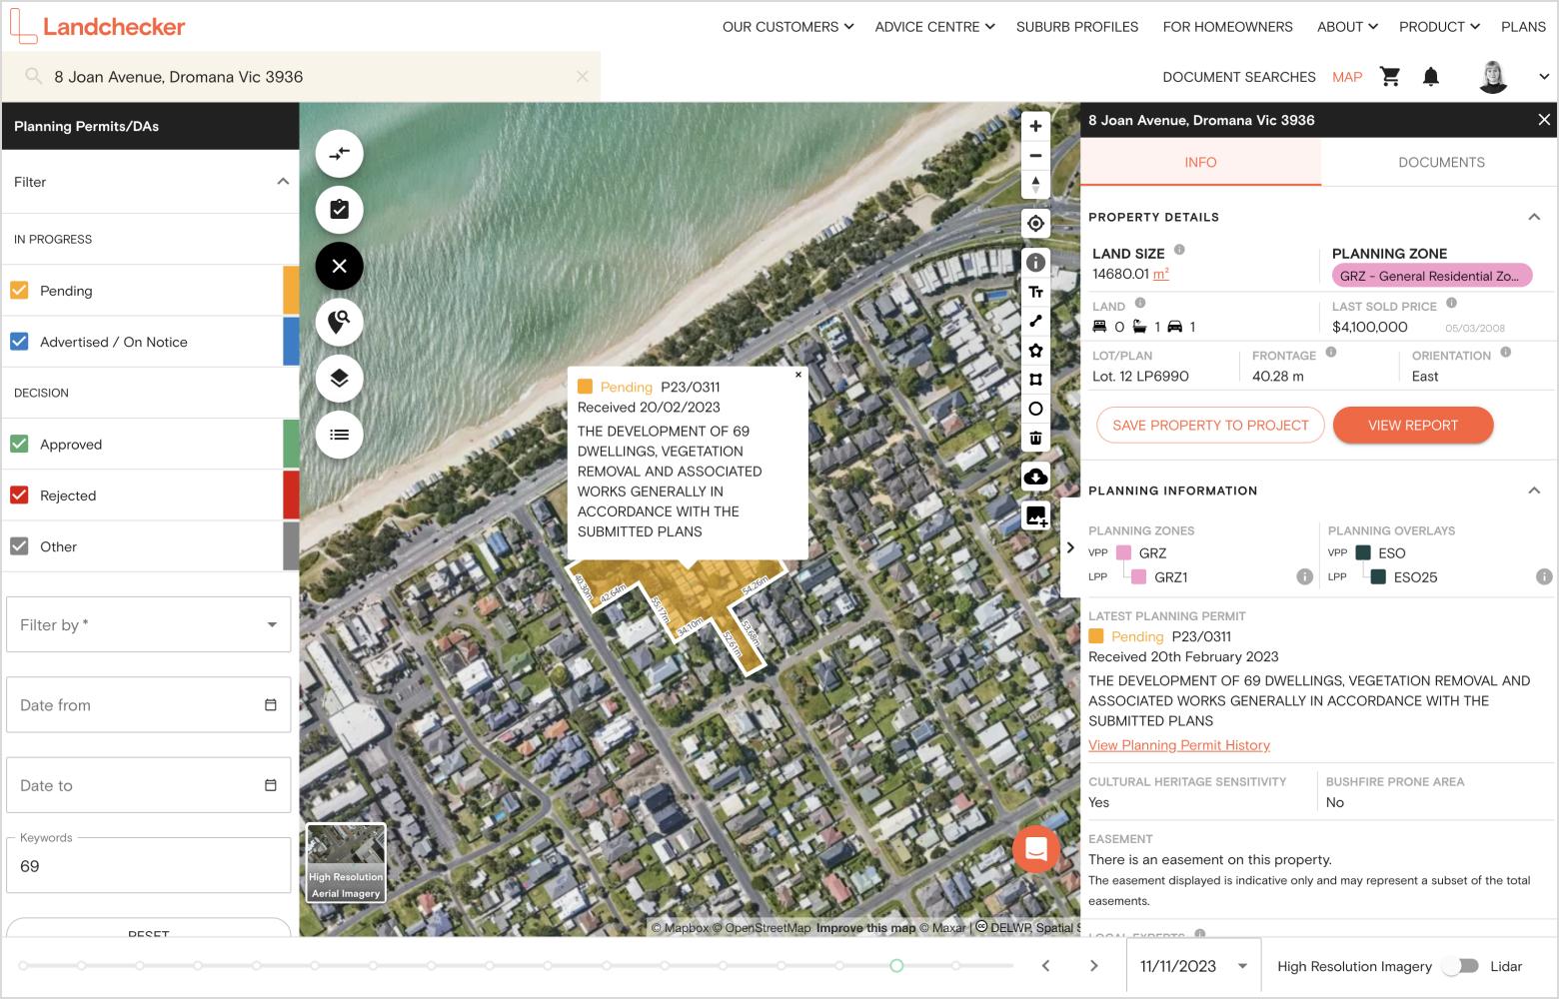The height and width of the screenshot is (999, 1559).
Task: Click the selected green timeline marker
Action: click(x=896, y=966)
